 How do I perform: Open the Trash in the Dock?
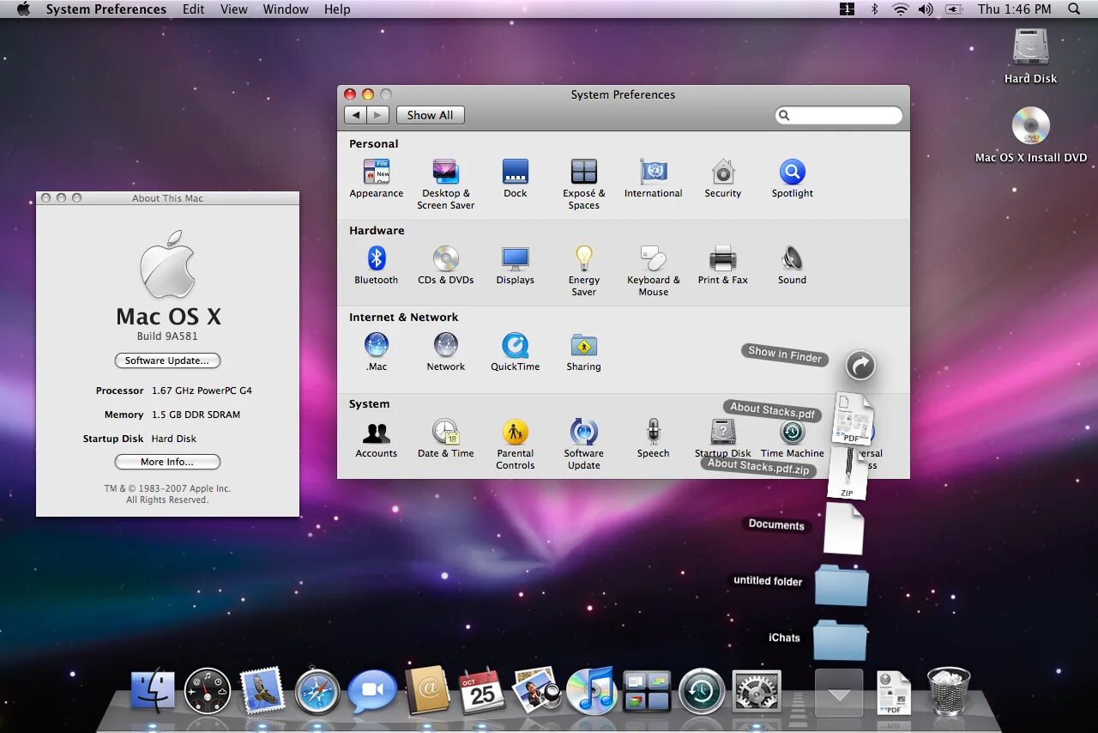tap(949, 691)
